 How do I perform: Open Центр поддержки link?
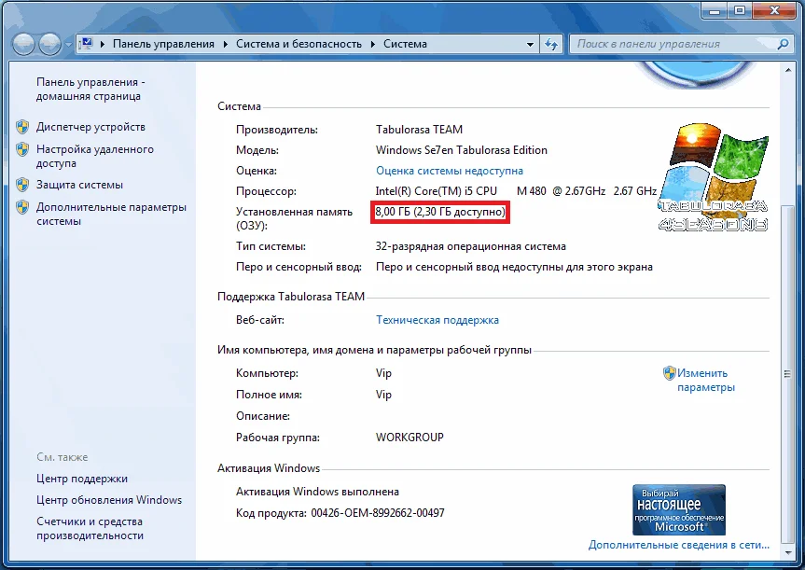[82, 479]
